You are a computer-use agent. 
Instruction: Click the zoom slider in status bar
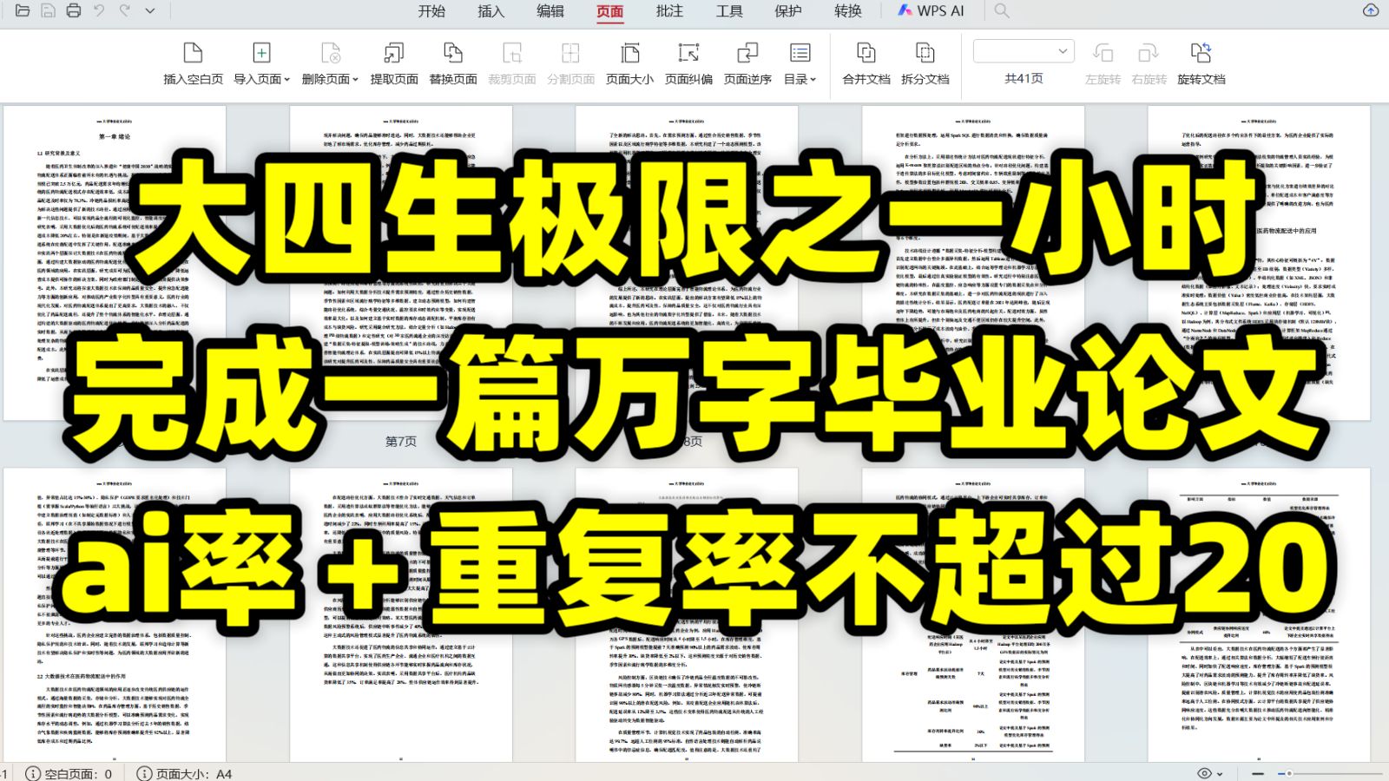tap(1330, 773)
